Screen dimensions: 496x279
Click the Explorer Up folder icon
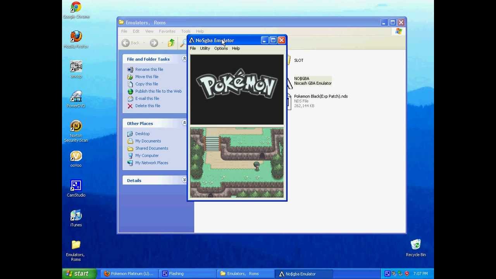[x=171, y=43]
